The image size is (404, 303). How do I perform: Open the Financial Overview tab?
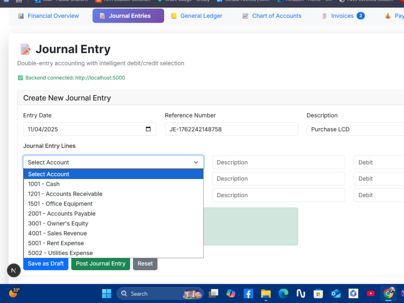coord(48,16)
